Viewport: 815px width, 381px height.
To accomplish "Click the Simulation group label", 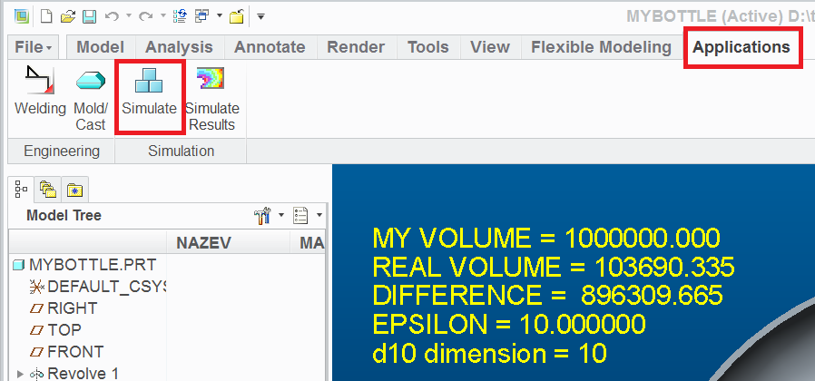I will [181, 151].
